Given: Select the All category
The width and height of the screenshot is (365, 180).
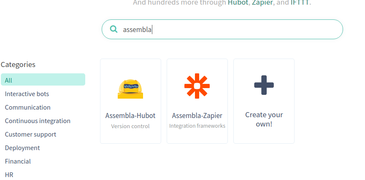Looking at the screenshot, I should [x=43, y=80].
